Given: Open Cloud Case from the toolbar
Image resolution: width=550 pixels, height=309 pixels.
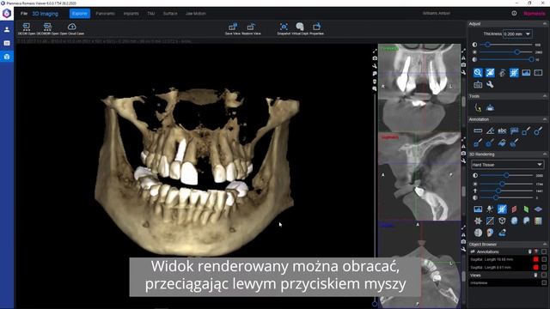Looking at the screenshot, I should 72,27.
